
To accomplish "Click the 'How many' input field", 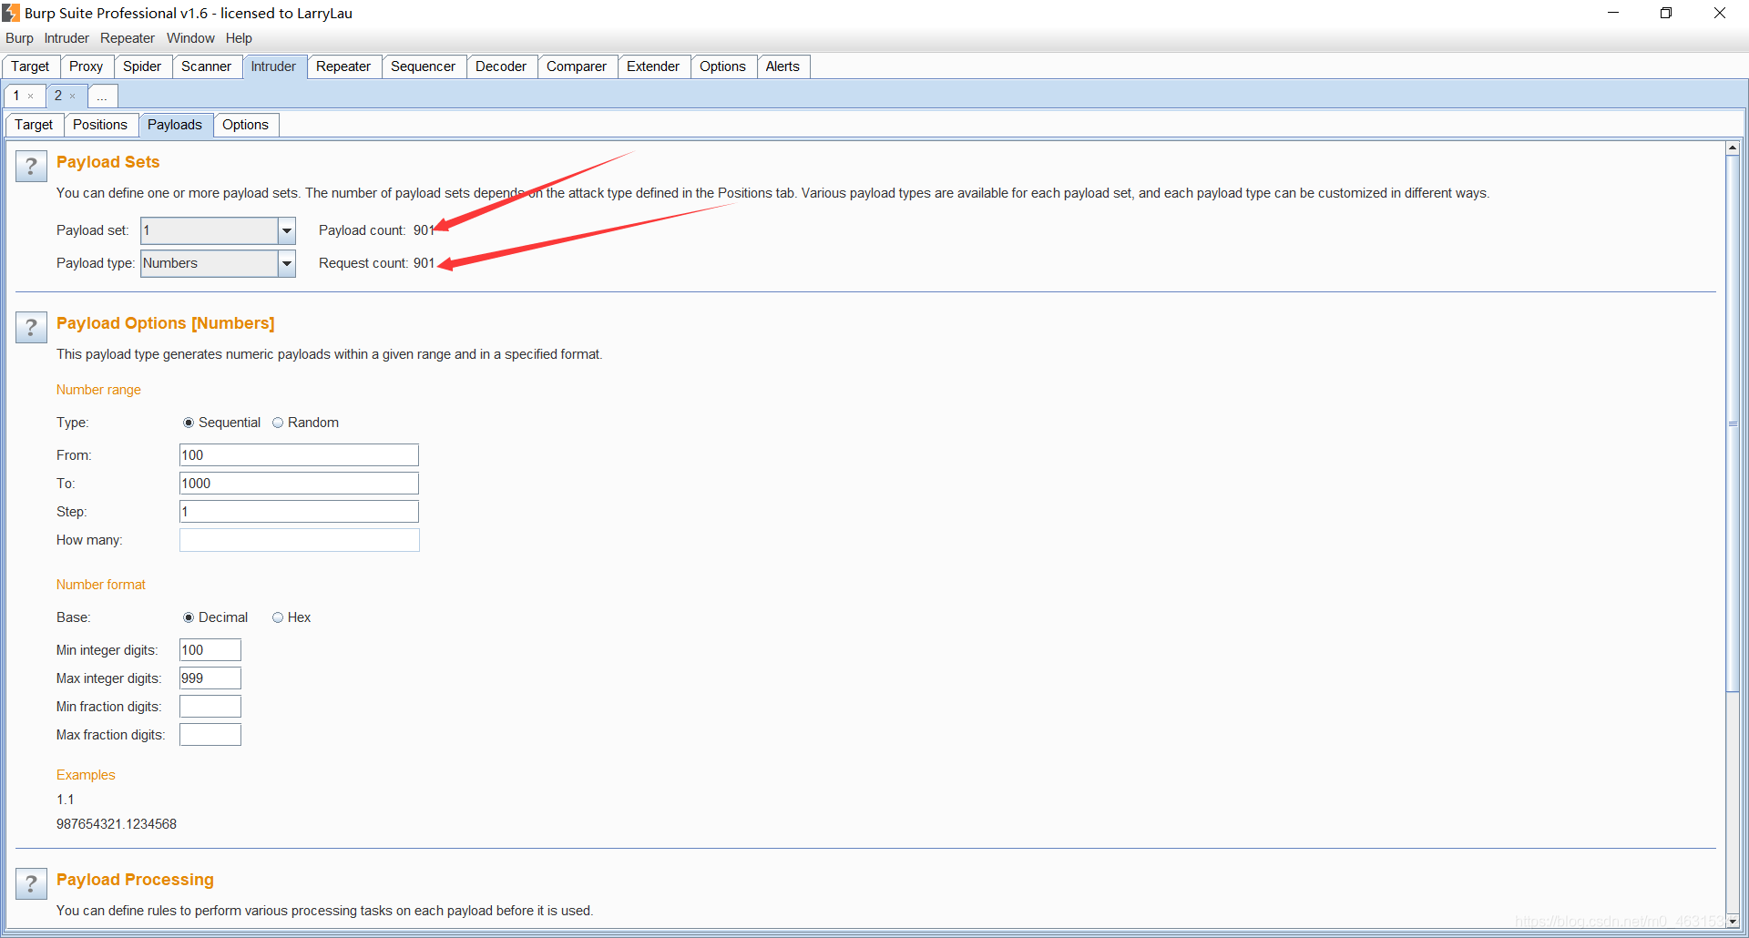I will (299, 539).
